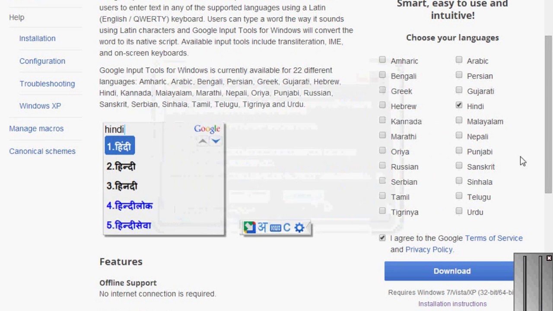The height and width of the screenshot is (311, 553).
Task: Click the Google Input Tools logo icon
Action: click(x=249, y=227)
